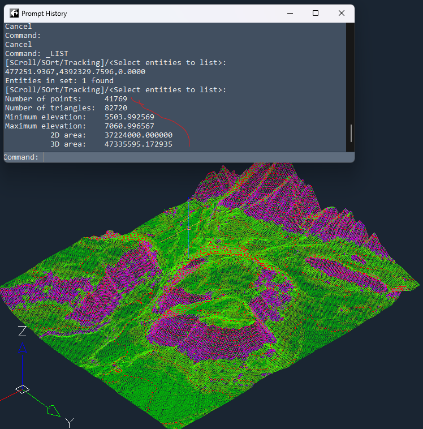Click the Number of points value 41769

pyautogui.click(x=116, y=99)
